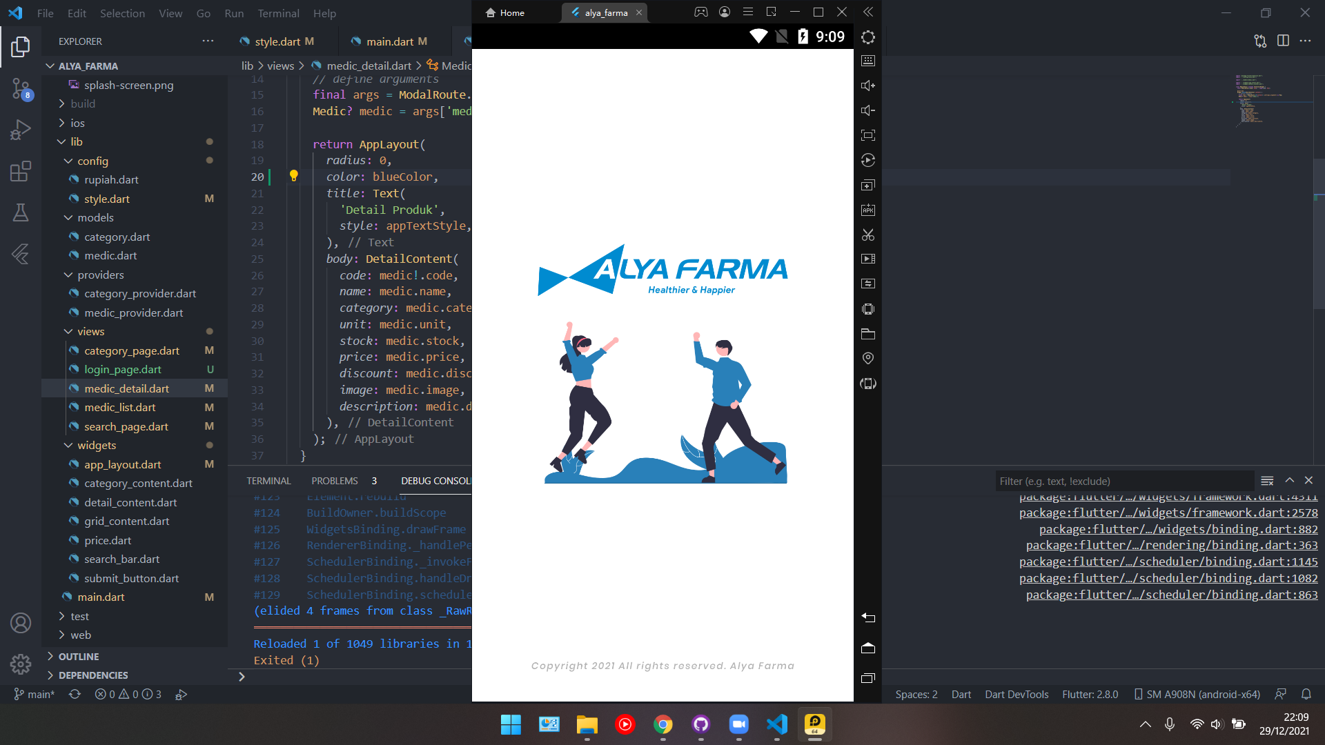Click the Install APK icon in emulator sidebar
This screenshot has width=1325, height=745.
pos(867,210)
